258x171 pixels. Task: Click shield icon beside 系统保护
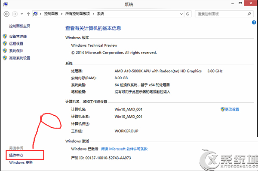pos(5,51)
